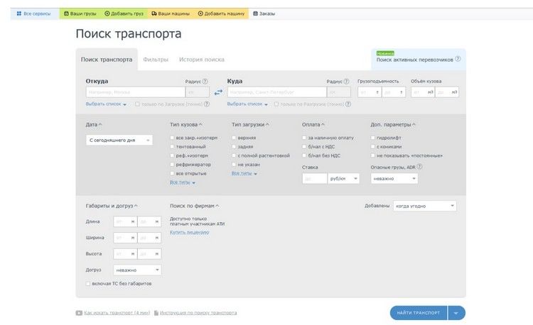Follow the Купить лицензию link
533x325 pixels.
click(189, 232)
